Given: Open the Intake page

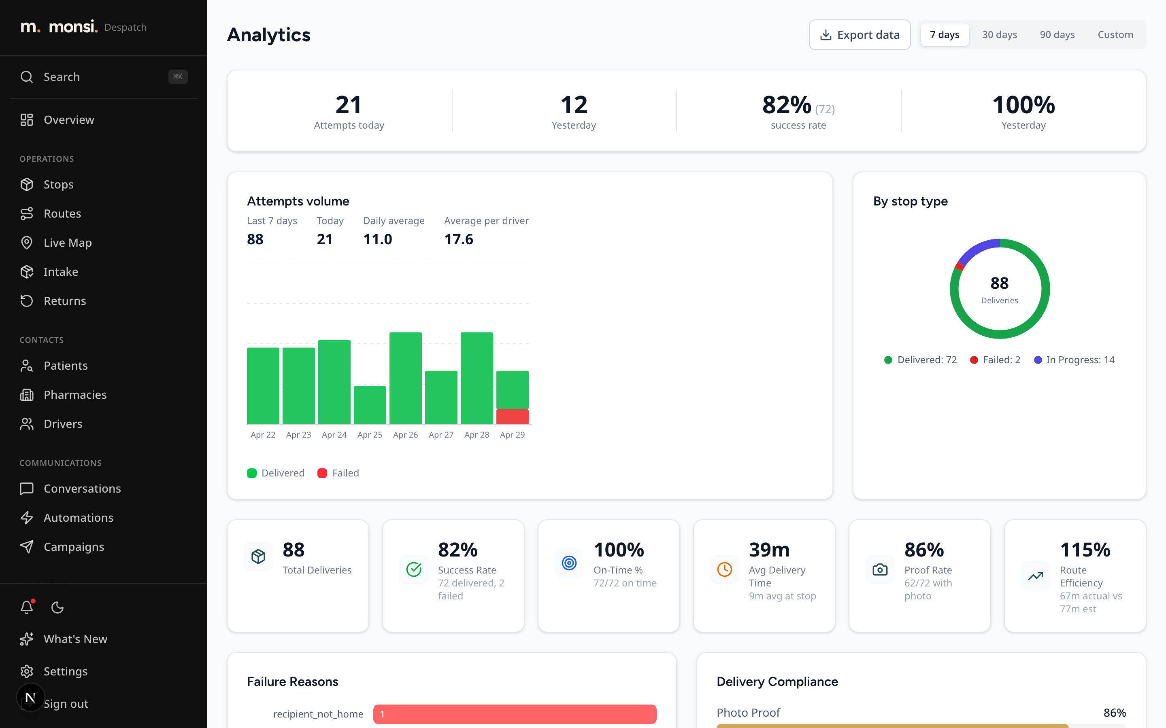Looking at the screenshot, I should pyautogui.click(x=104, y=271).
